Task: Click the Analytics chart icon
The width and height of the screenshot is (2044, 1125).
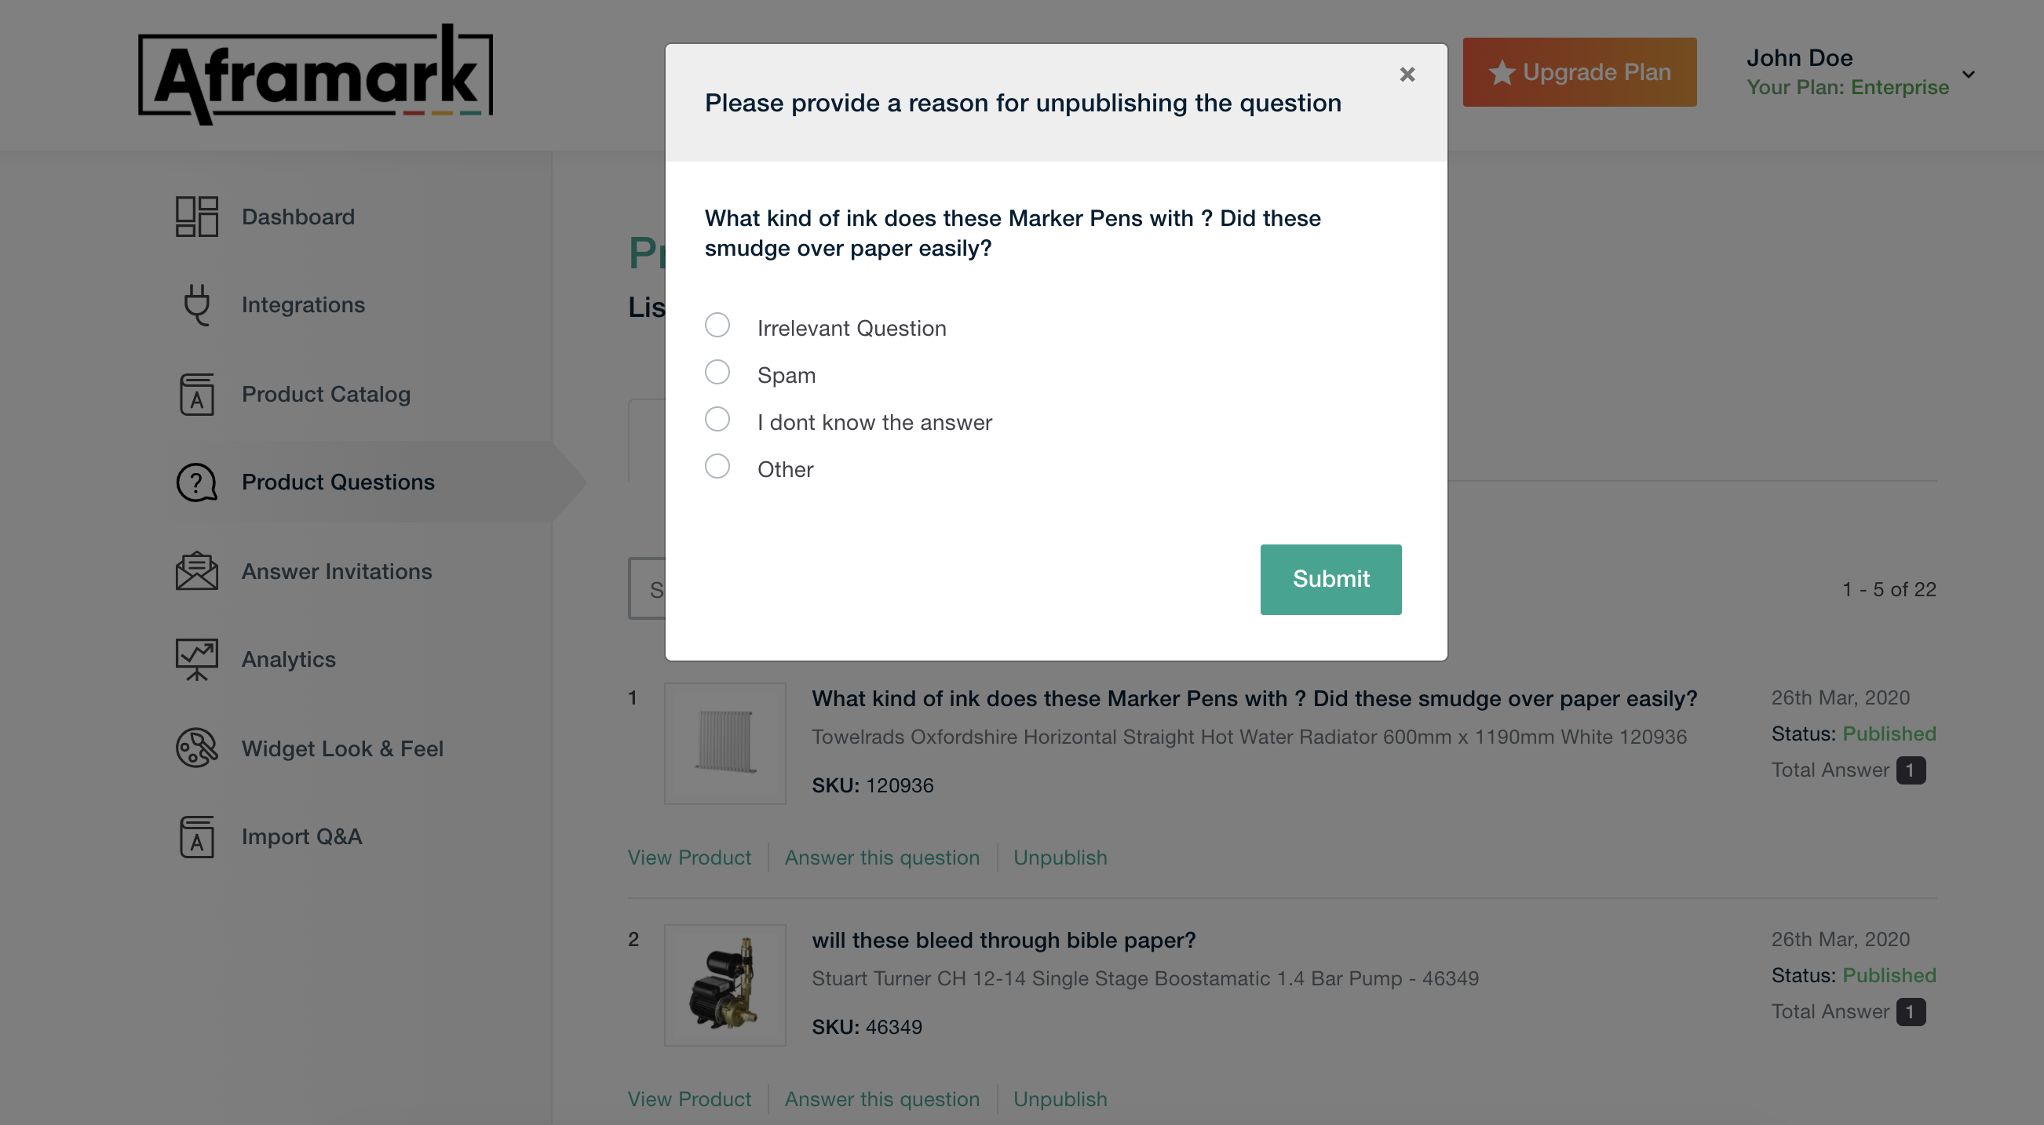Action: (196, 659)
